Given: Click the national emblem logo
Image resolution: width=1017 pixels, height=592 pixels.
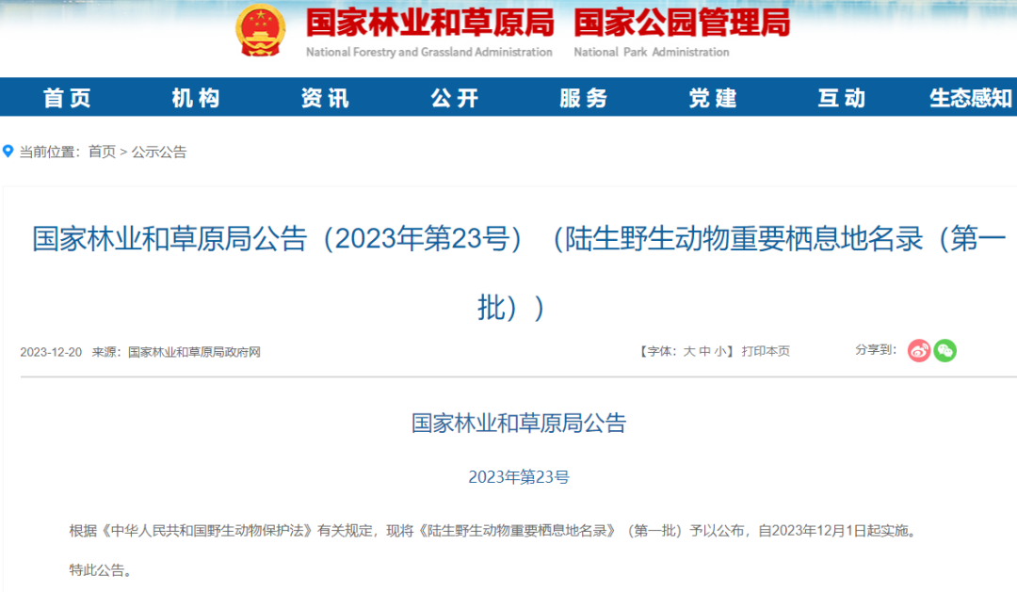Looking at the screenshot, I should click(x=261, y=31).
